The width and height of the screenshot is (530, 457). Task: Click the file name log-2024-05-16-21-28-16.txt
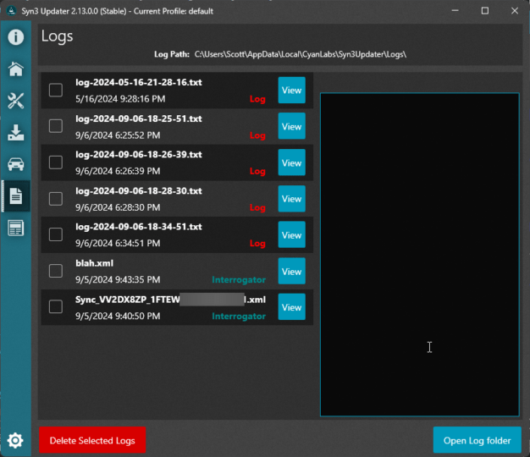pyautogui.click(x=139, y=82)
